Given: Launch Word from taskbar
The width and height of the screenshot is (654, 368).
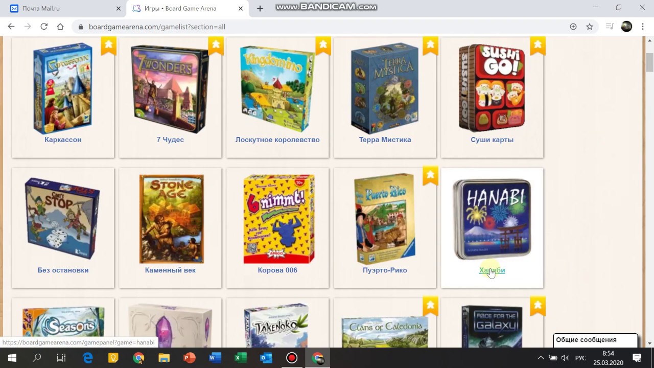Looking at the screenshot, I should point(215,358).
